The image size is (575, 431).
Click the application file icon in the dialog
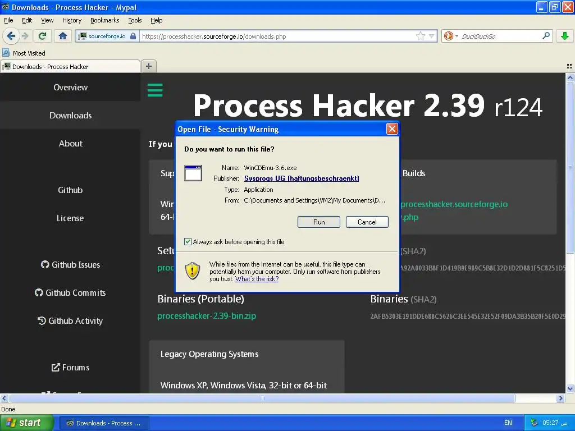[x=193, y=173]
